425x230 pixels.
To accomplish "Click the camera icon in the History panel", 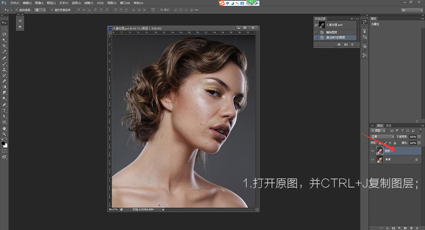I will coord(346,44).
